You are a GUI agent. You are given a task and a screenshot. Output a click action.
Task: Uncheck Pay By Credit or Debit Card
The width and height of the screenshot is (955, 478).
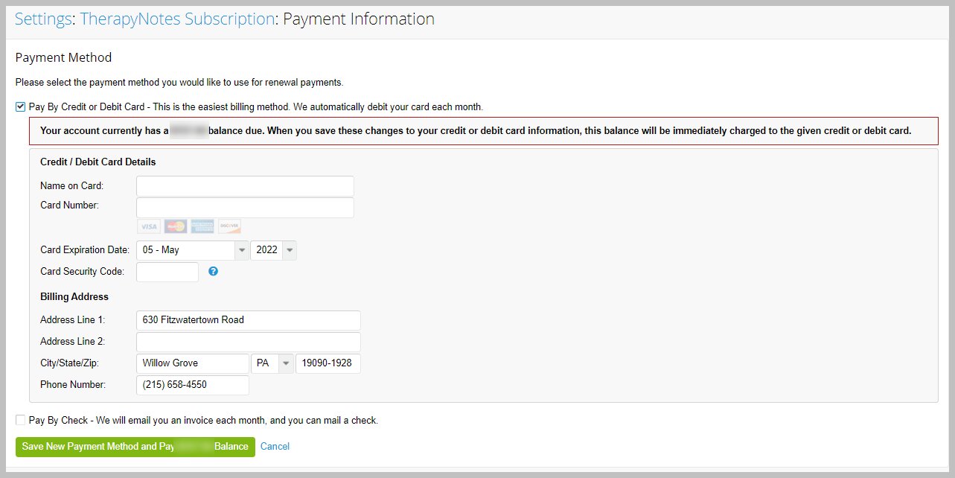[x=20, y=107]
